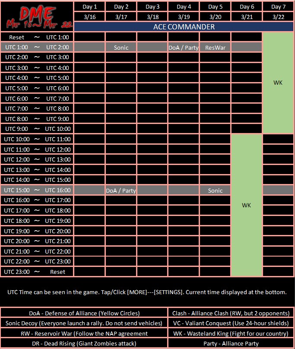Click the DoA / Party cell under Day 2
Viewport: 295px width, 349px height.
tap(121, 190)
